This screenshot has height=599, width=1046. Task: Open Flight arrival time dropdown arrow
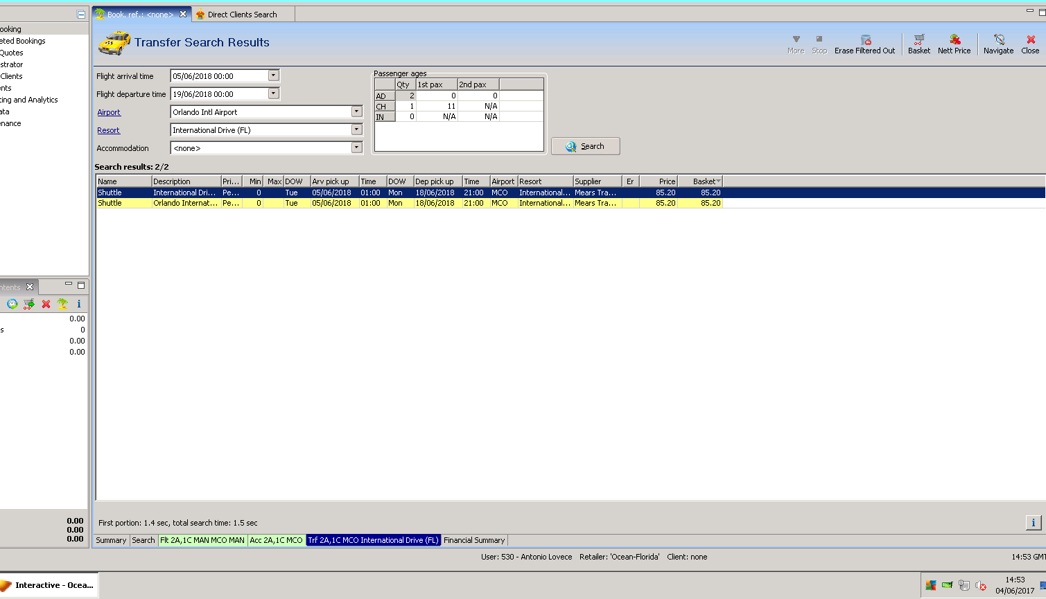[x=273, y=75]
